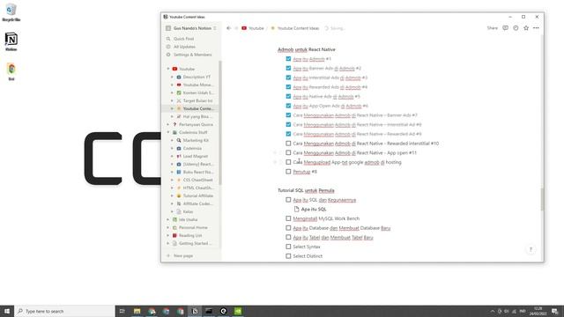Click the Buku React Native page icon
Screen dimensions: 564x317
(179, 173)
